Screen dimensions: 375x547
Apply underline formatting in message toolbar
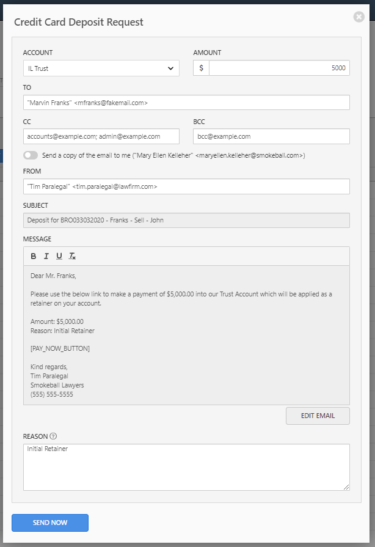point(59,256)
